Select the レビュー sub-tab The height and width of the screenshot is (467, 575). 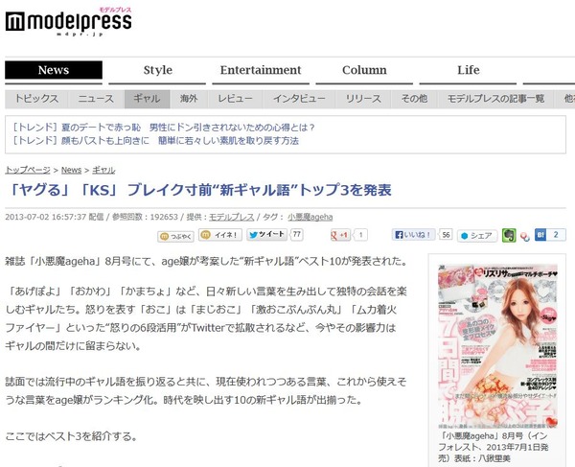(x=235, y=99)
